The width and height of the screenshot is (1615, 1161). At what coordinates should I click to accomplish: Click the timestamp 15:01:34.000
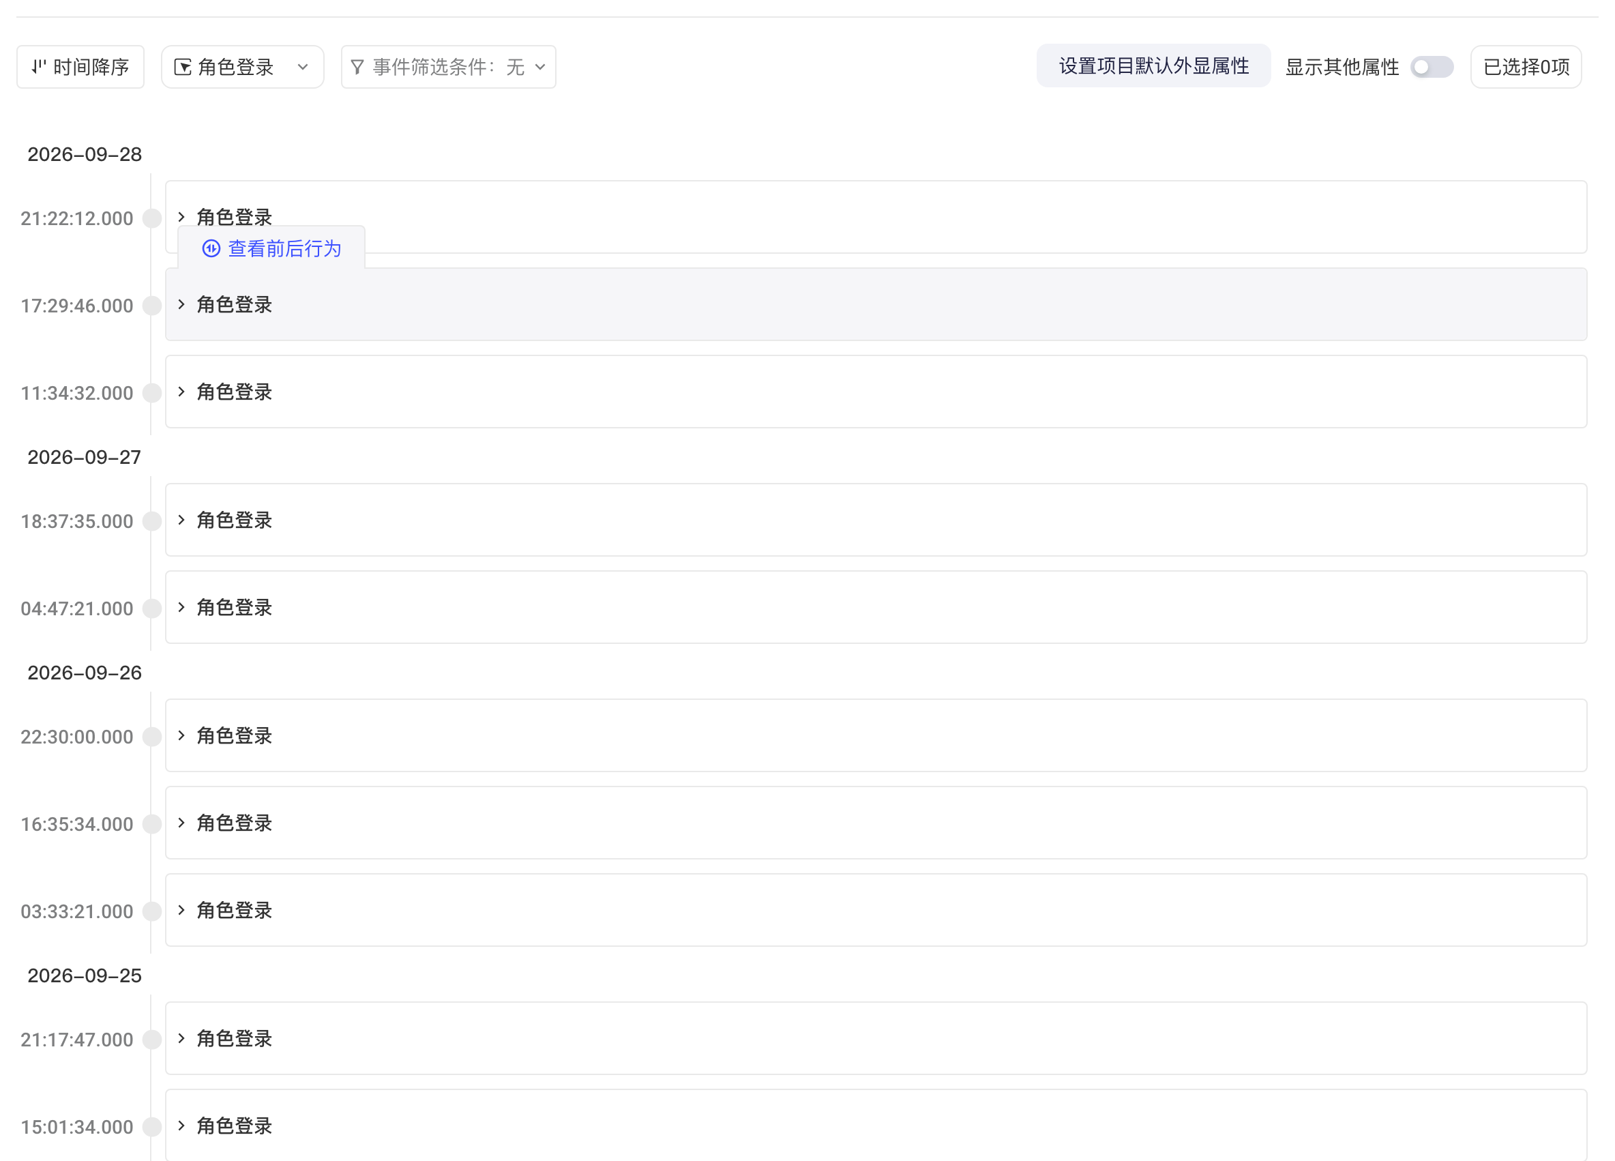tap(77, 1127)
